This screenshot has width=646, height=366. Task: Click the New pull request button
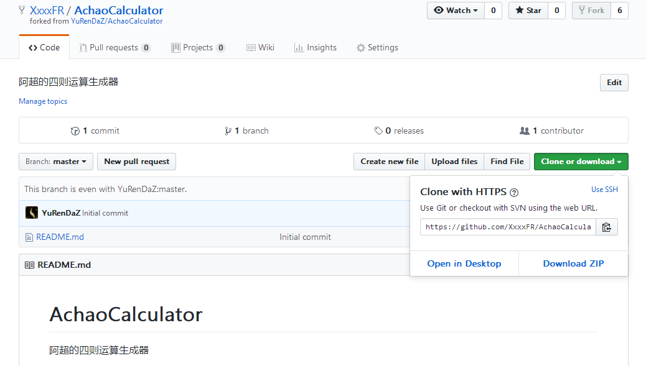[136, 162]
